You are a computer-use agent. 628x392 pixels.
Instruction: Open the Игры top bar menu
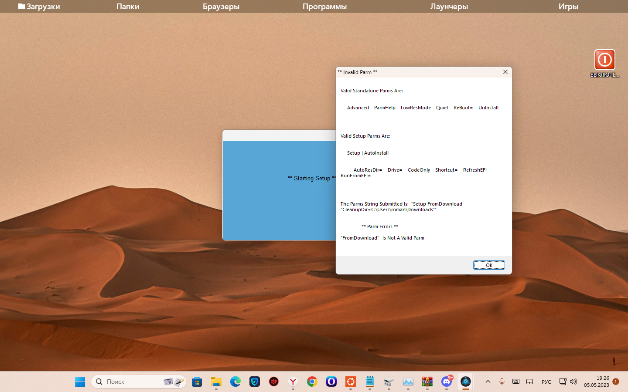(568, 7)
